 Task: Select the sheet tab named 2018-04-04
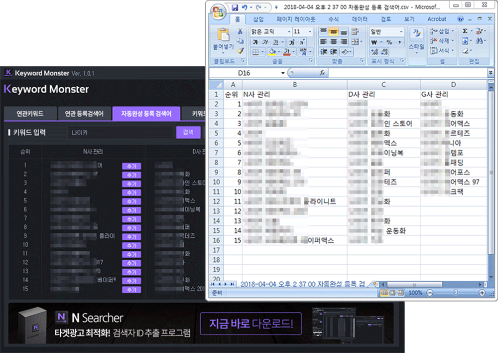coord(302,284)
